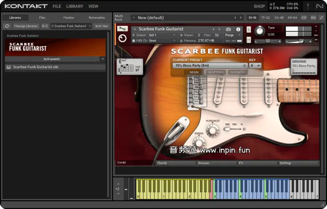Click the exclamation warning icon
The height and width of the screenshot is (209, 327).
coord(308,6)
